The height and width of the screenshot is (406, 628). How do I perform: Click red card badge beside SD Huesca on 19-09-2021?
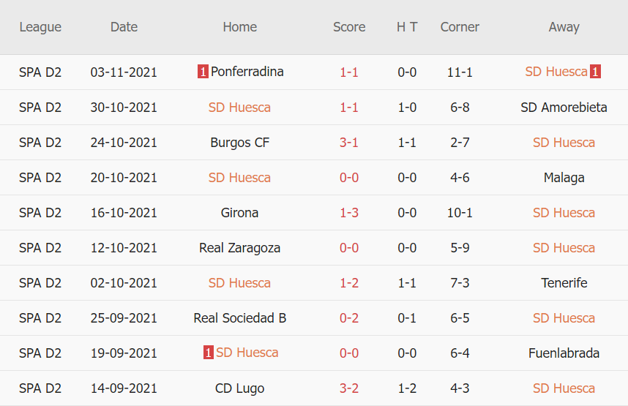(x=209, y=353)
